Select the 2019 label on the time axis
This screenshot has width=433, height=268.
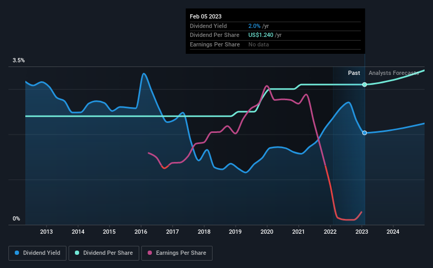tap(235, 232)
